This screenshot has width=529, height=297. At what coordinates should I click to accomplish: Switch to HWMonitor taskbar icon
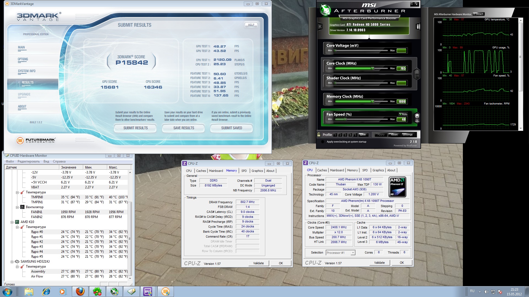click(x=131, y=291)
